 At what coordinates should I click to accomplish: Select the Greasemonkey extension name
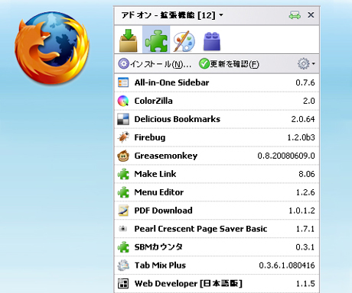click(x=166, y=156)
